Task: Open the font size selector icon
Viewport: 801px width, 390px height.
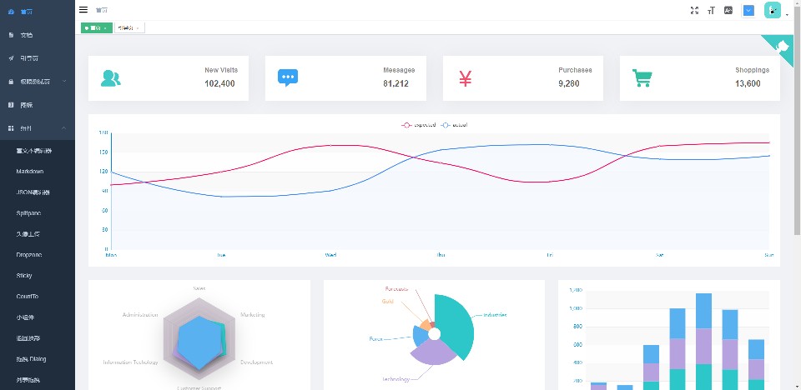Action: pyautogui.click(x=711, y=10)
